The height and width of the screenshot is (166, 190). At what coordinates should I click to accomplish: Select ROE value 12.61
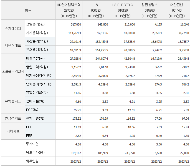tap(131, 110)
